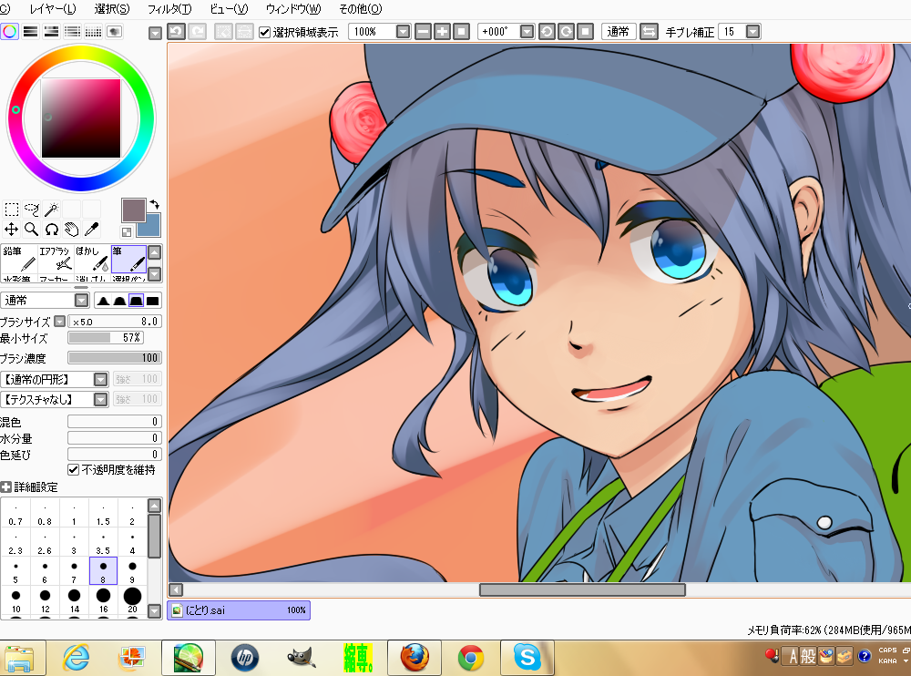
Task: Select the rotate canvas tool
Action: pyautogui.click(x=52, y=229)
